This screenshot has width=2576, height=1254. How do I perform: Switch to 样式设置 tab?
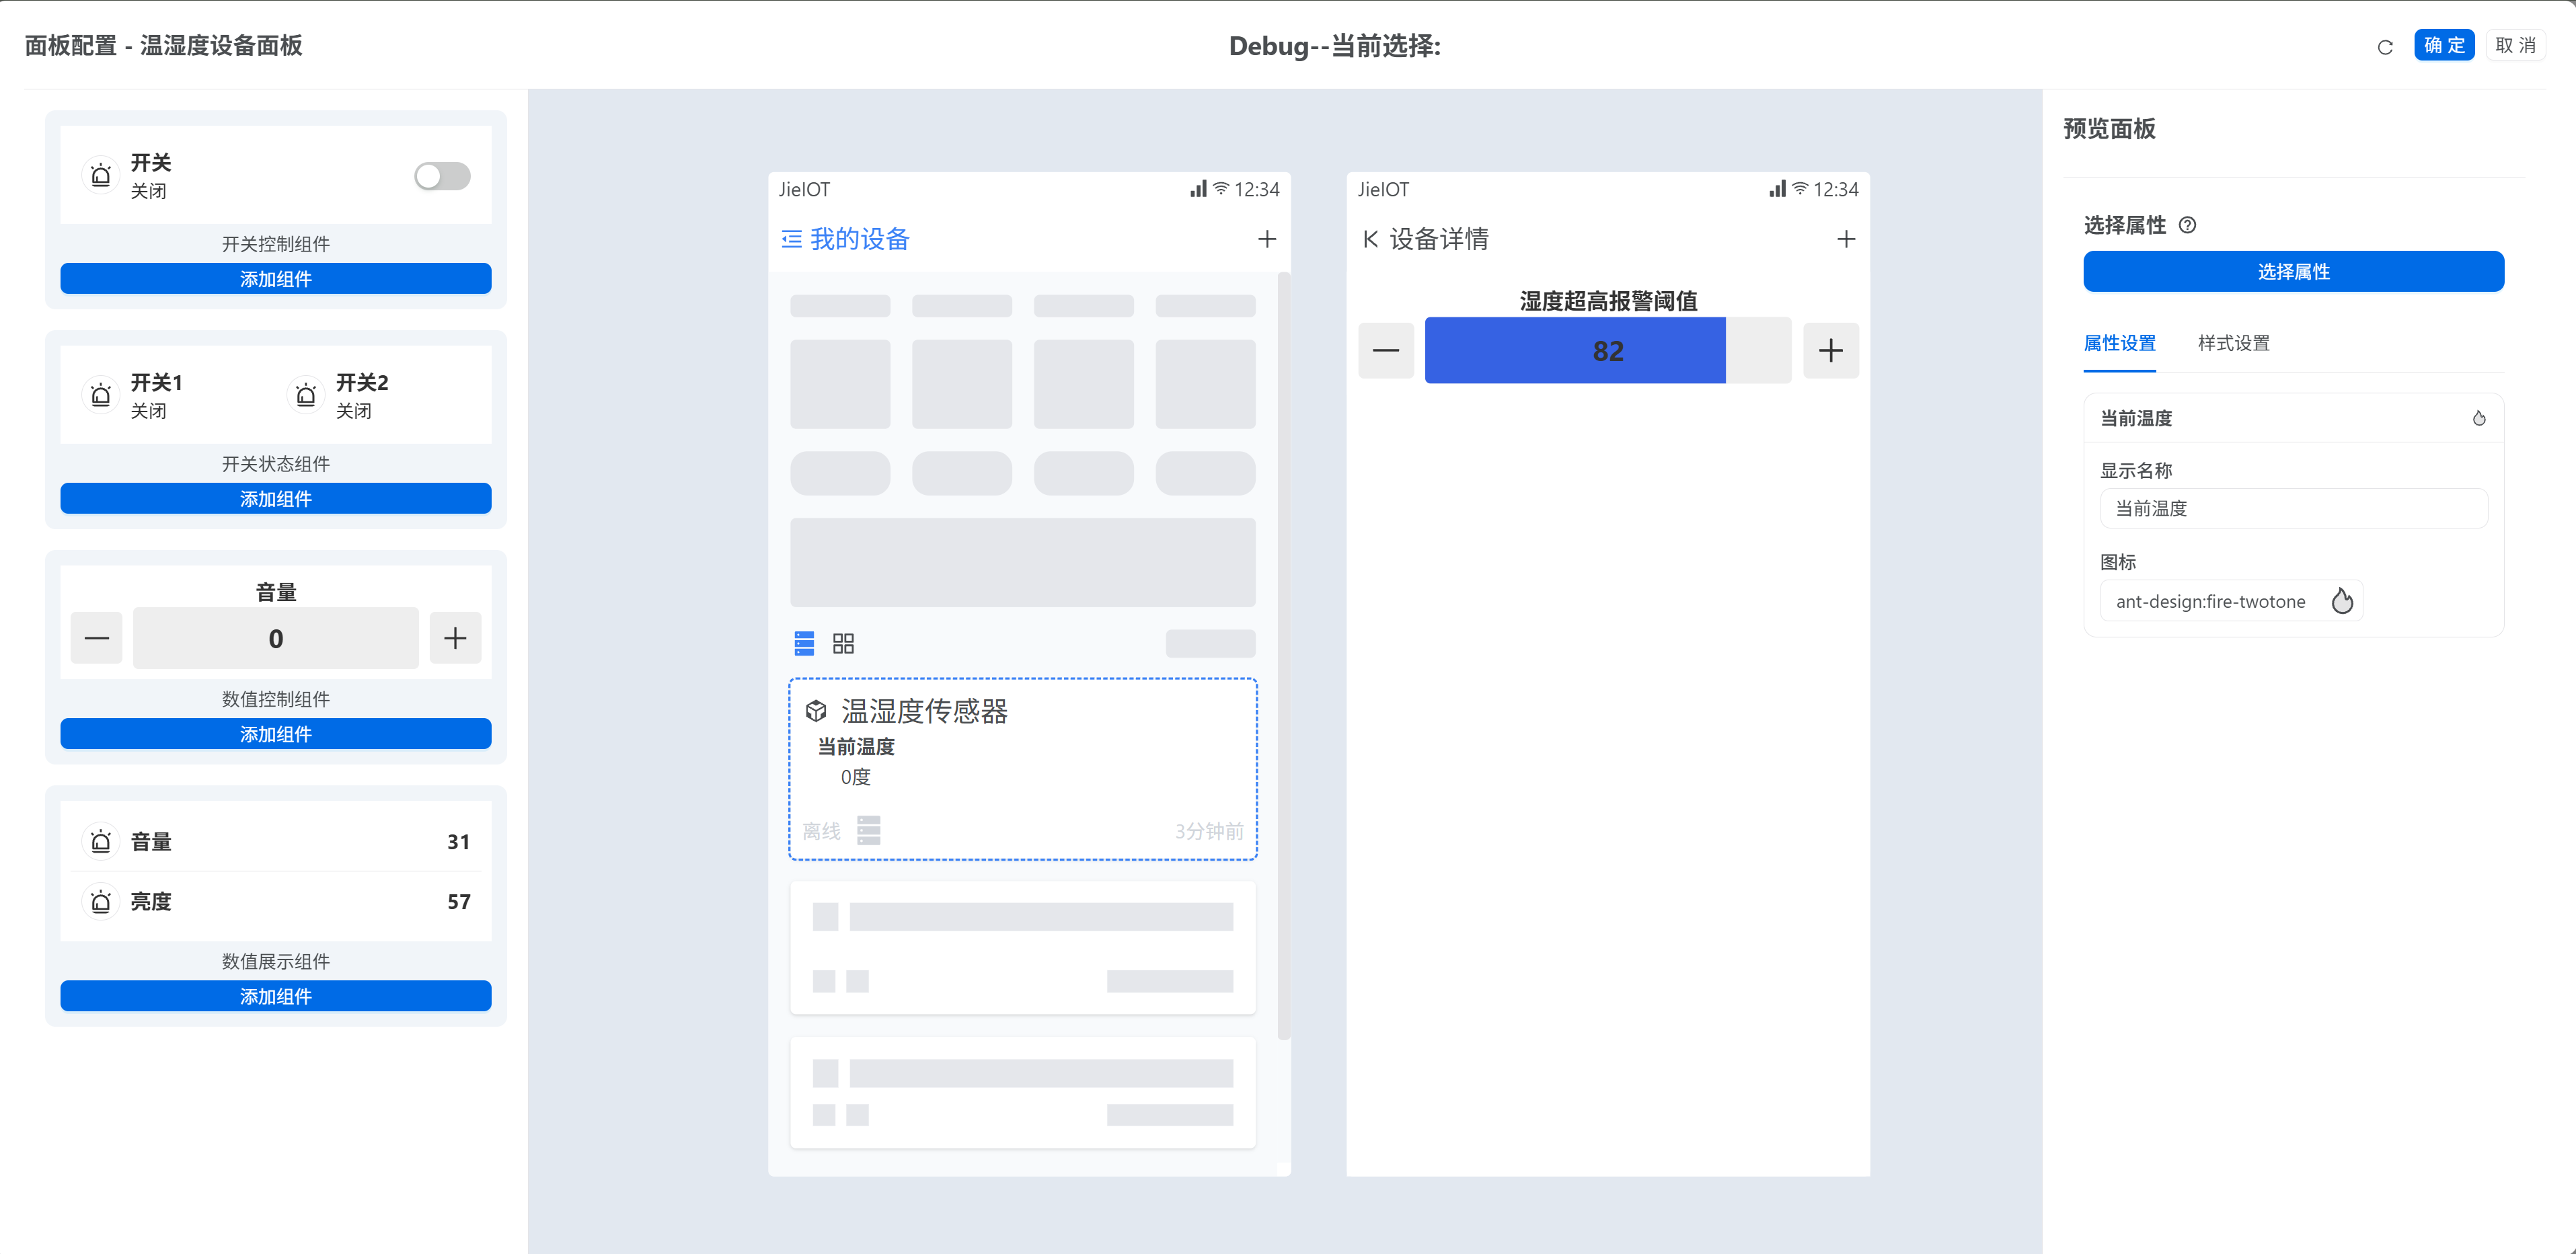2233,343
